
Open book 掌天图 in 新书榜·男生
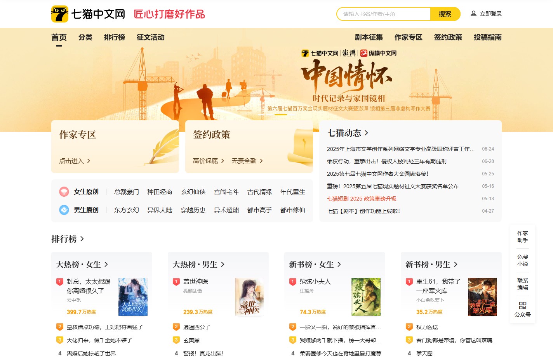424,353
